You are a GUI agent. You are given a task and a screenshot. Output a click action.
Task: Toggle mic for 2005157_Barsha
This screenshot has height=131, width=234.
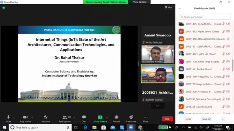224,69
